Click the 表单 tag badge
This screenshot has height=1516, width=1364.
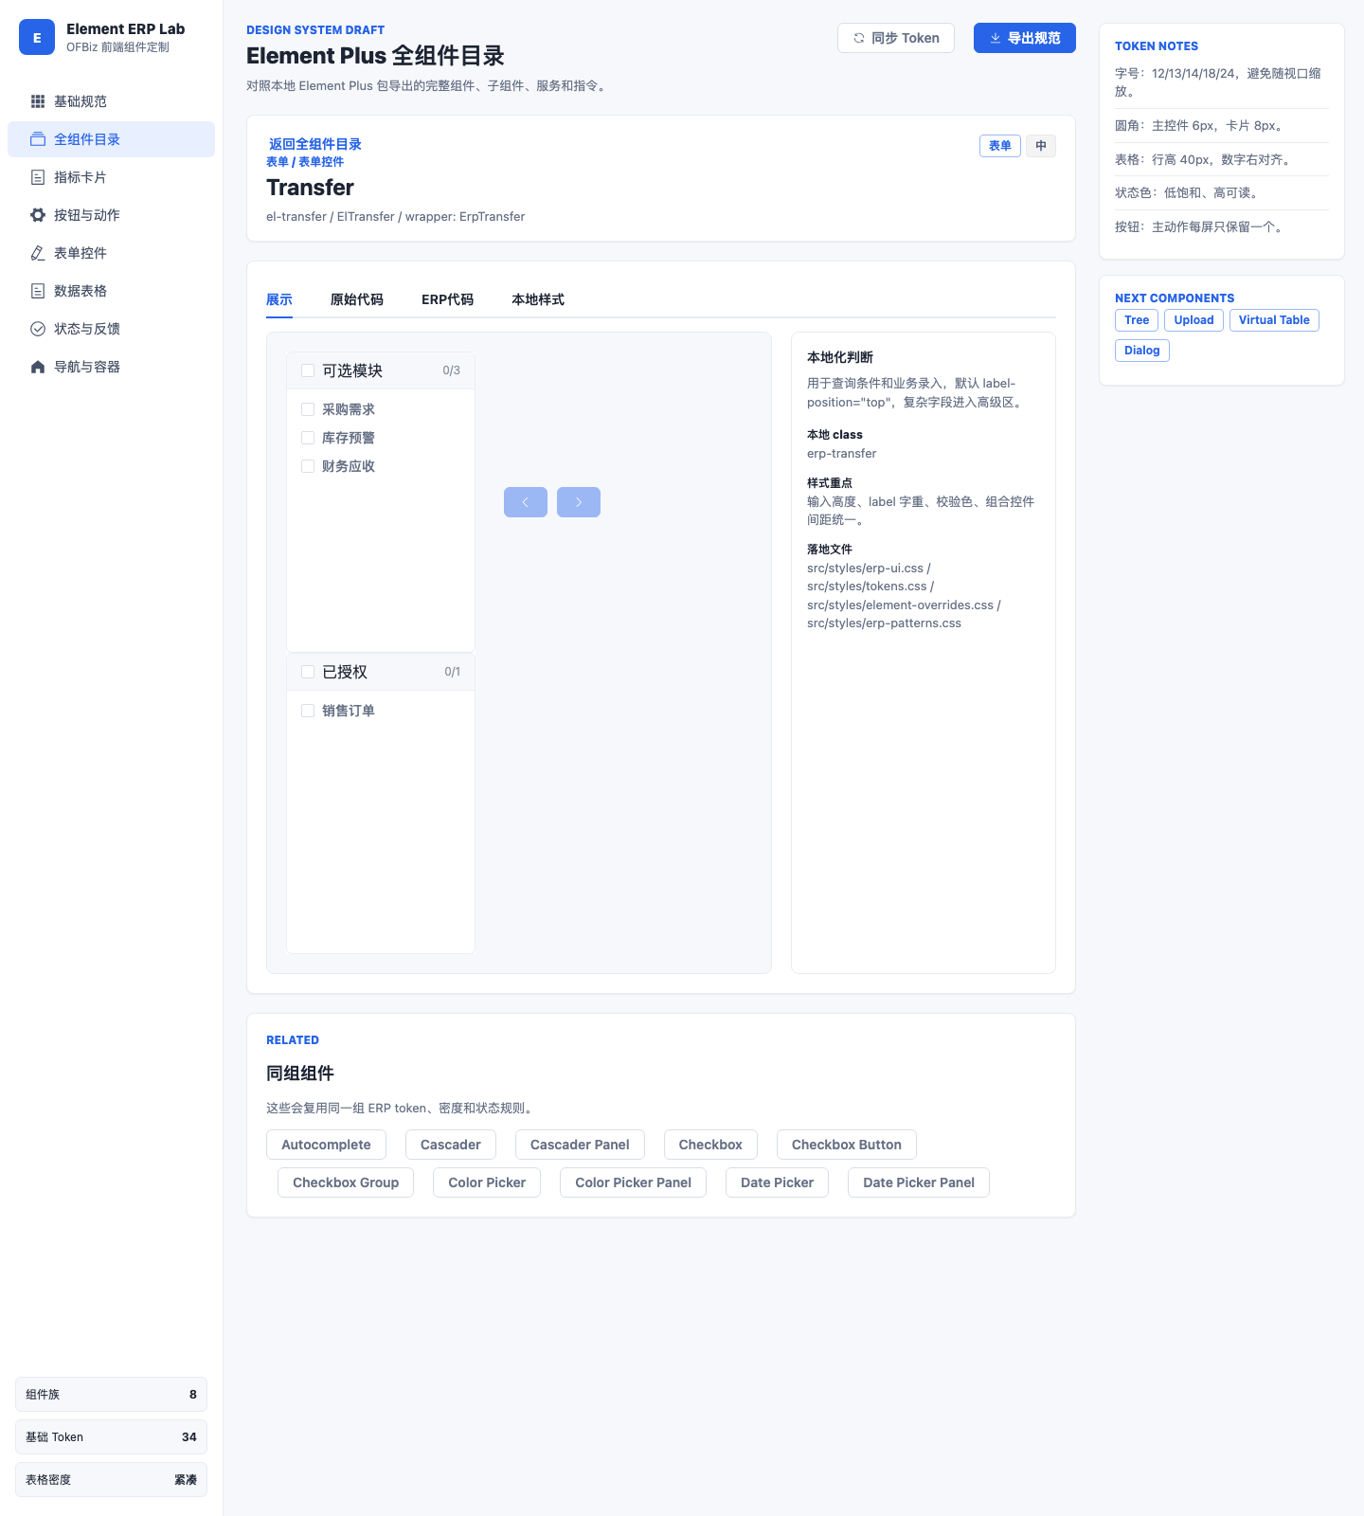[1000, 146]
